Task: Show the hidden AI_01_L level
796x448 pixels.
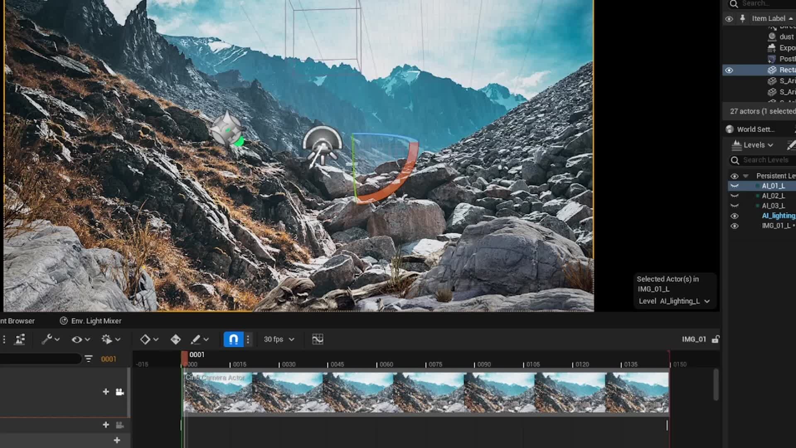Action: coord(734,186)
